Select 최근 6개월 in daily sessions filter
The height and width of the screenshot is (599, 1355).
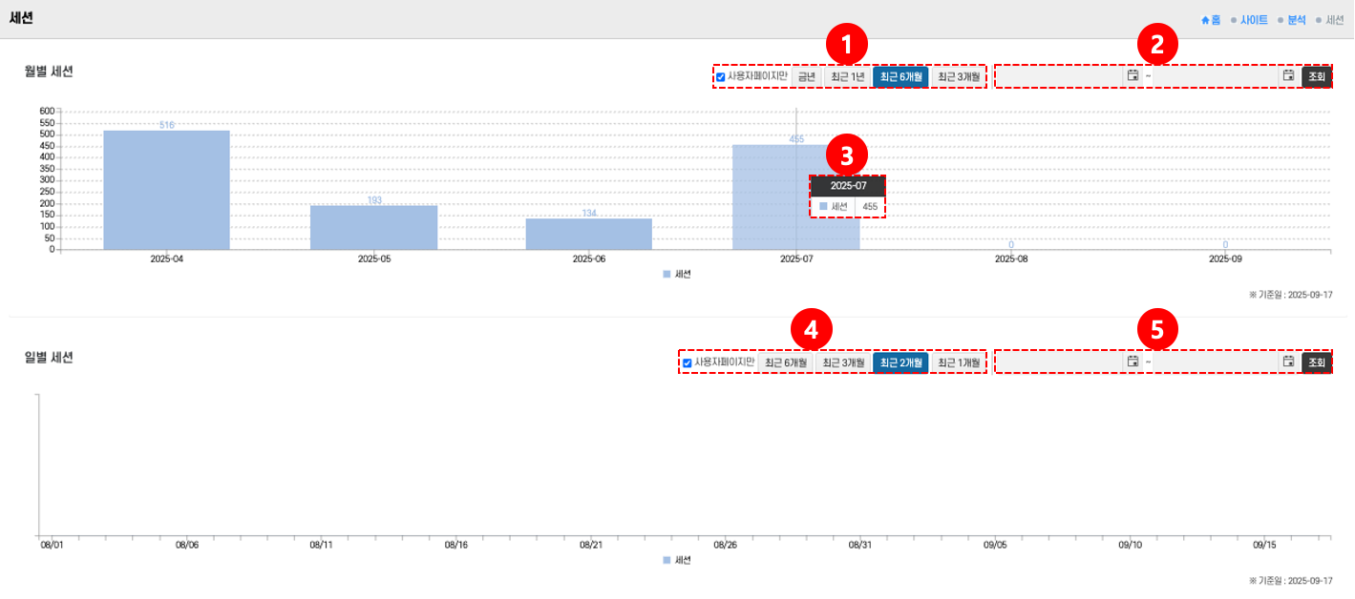pyautogui.click(x=785, y=363)
